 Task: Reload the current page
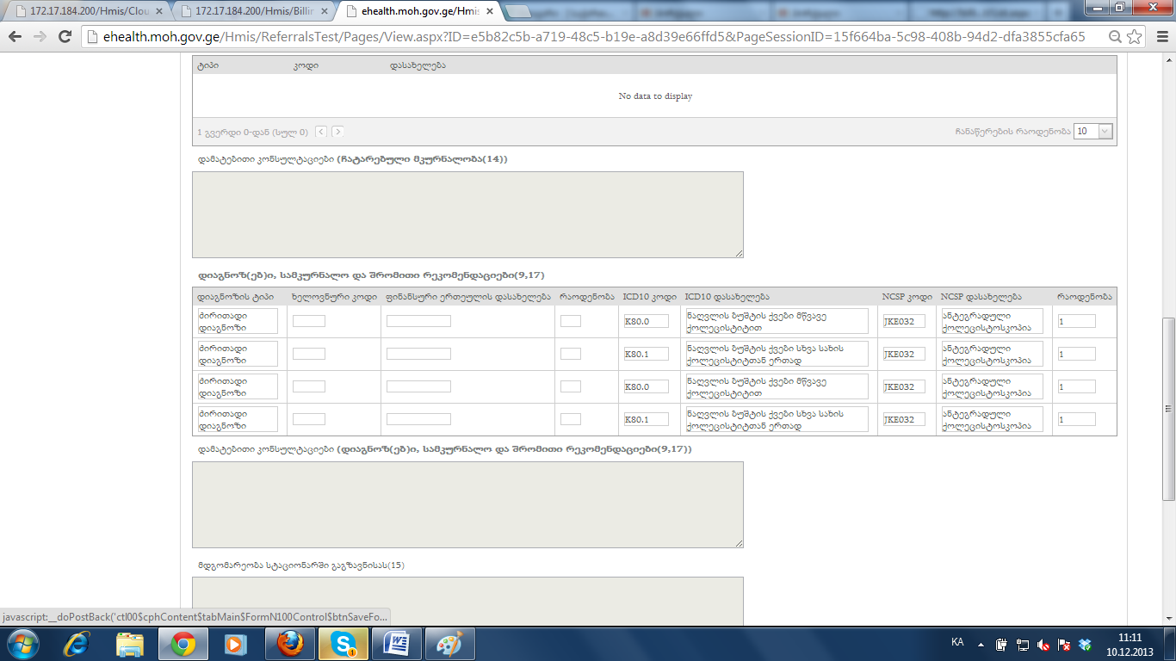pos(64,37)
